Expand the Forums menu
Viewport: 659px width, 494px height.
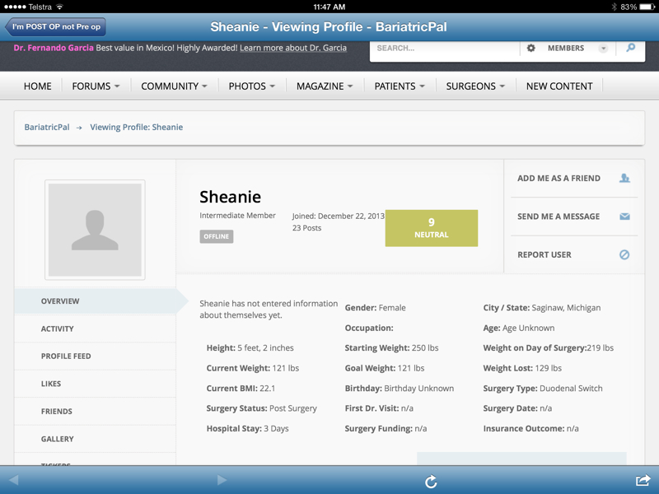[96, 86]
